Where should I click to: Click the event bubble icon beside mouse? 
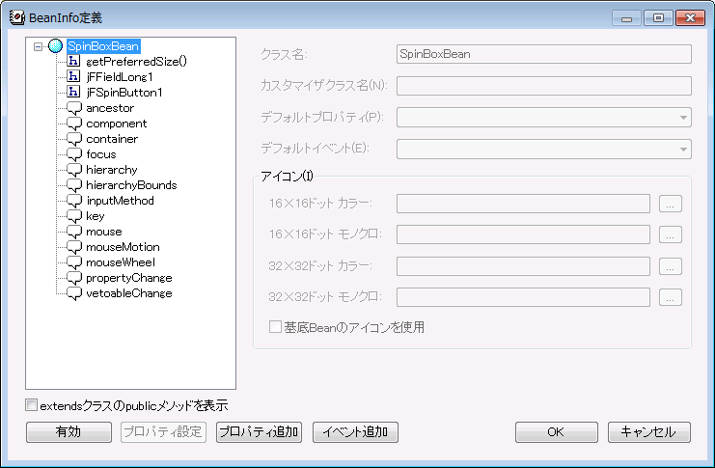coord(74,233)
